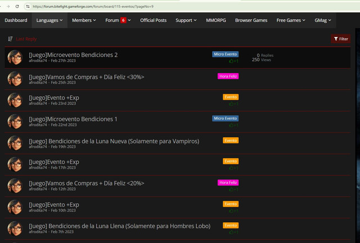360x243 pixels.
Task: Click thumbs-up +1 icon on Bendiciones 2 row
Action: (x=234, y=61)
